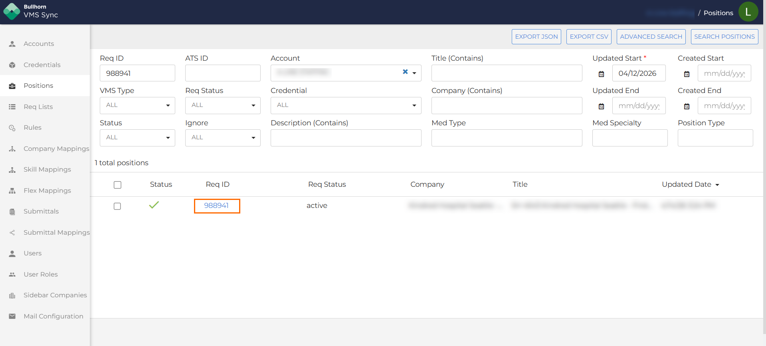This screenshot has width=766, height=346.
Task: Click the Credentials sidebar icon
Action: [x=12, y=65]
